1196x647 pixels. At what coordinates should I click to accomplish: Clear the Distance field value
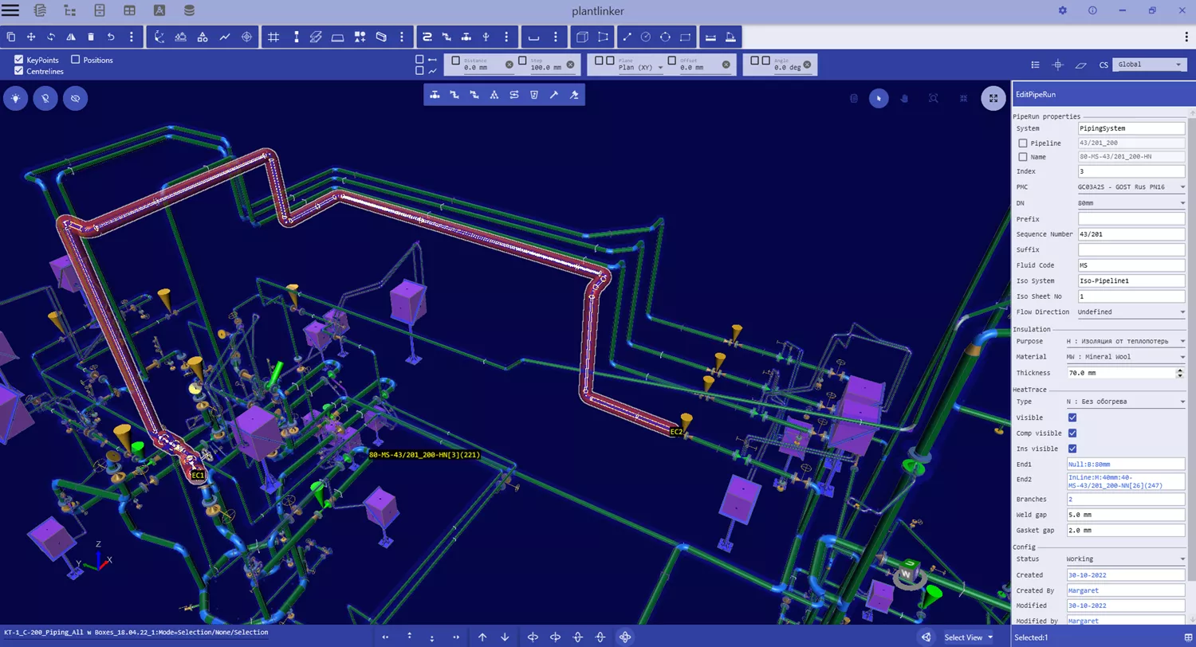(x=509, y=65)
